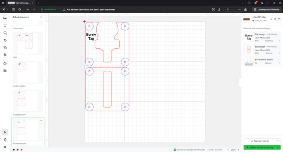This screenshot has width=283, height=152.
Task: Click the undo arrow icon
Action: click(27, 9)
